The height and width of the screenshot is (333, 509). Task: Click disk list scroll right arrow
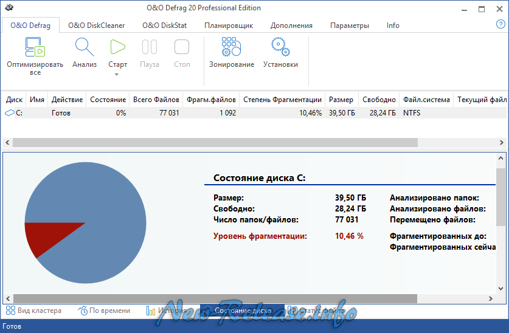click(x=502, y=142)
